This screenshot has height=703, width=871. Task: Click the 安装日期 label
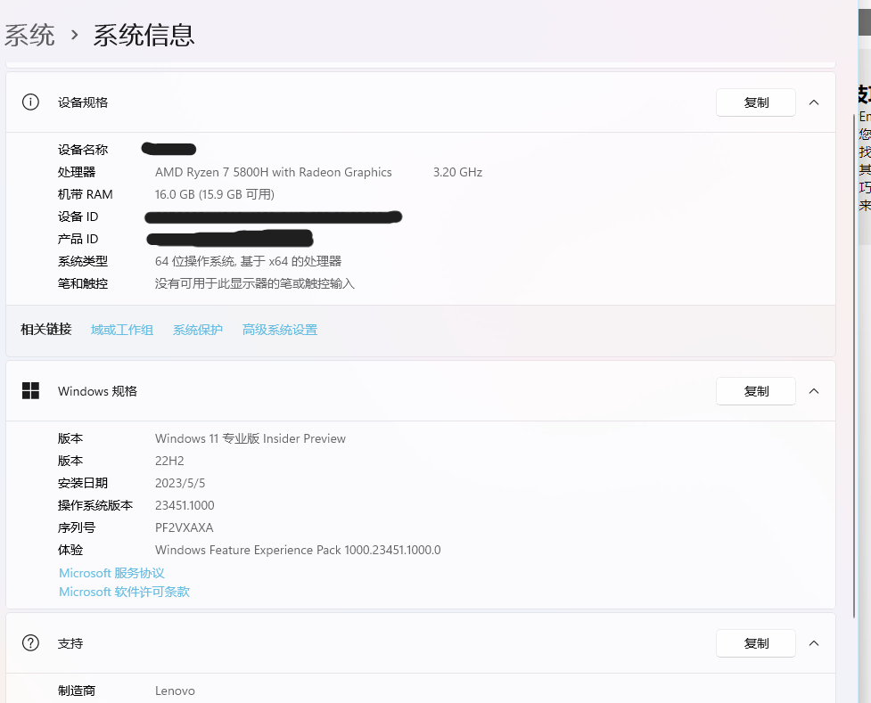coord(83,483)
